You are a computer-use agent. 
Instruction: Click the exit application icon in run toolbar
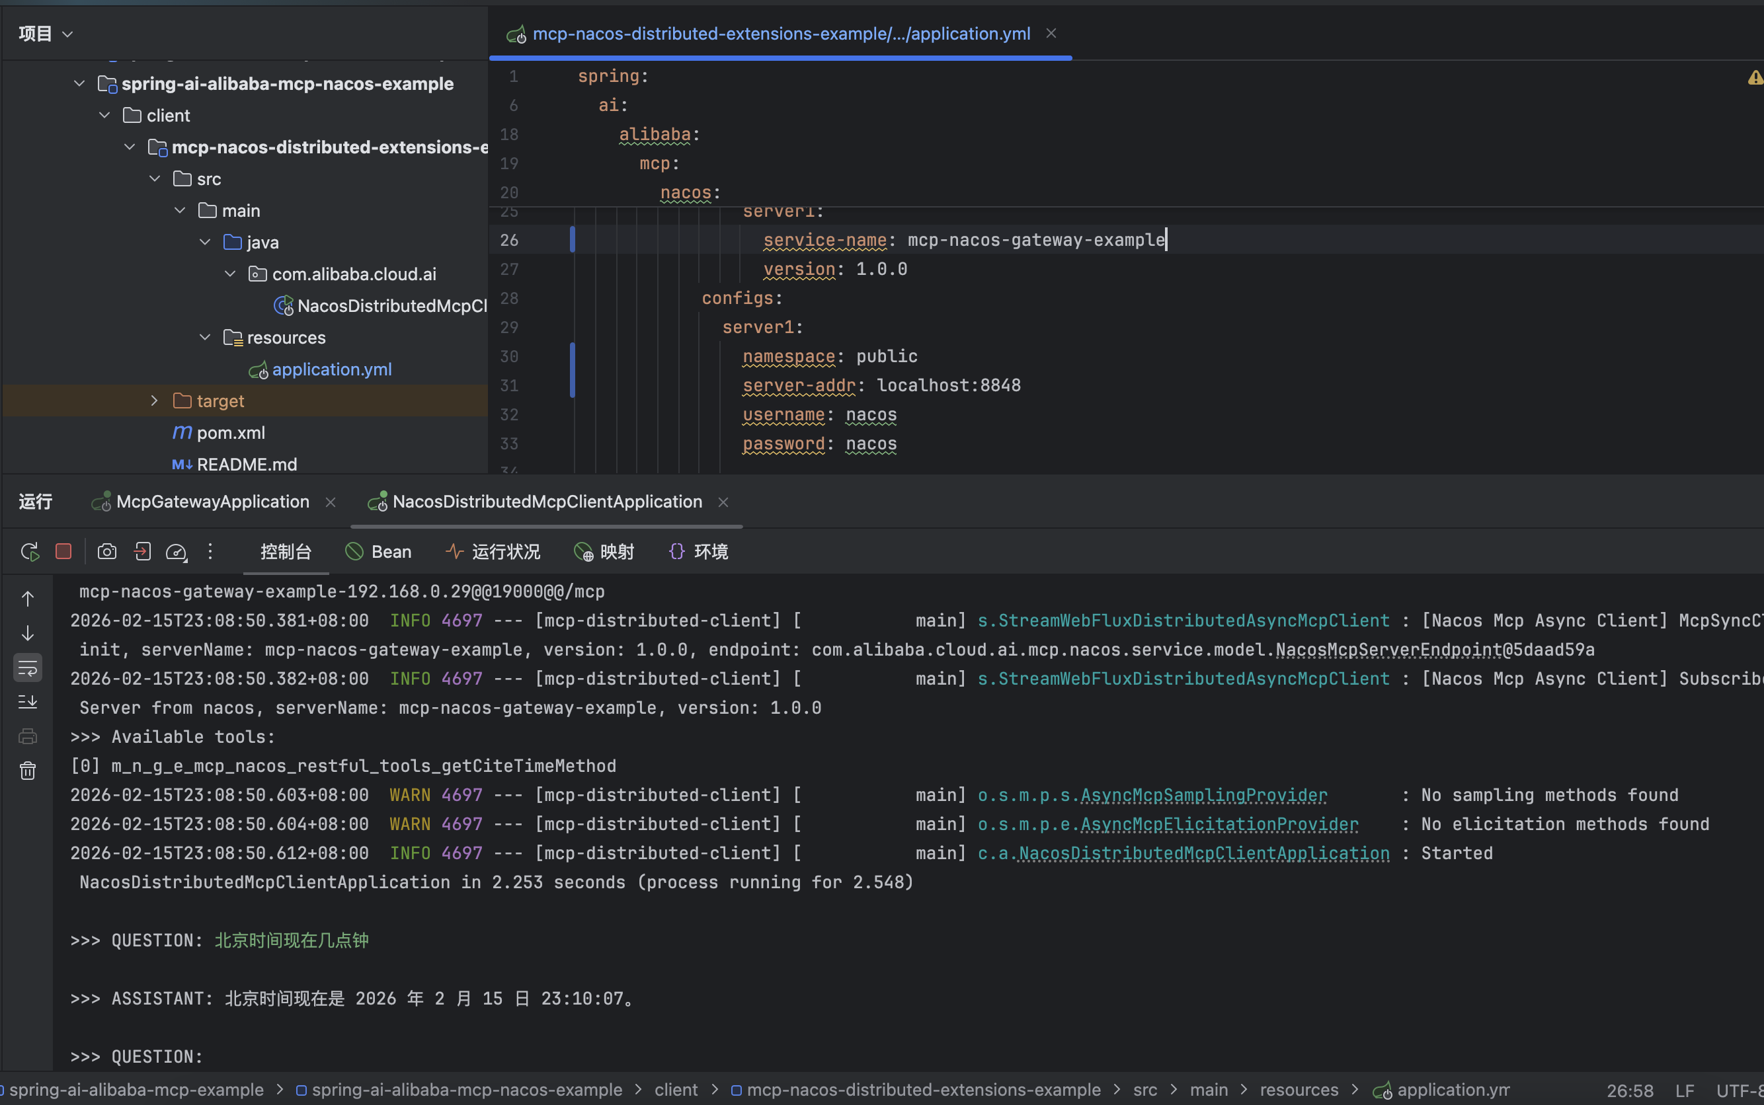click(142, 551)
